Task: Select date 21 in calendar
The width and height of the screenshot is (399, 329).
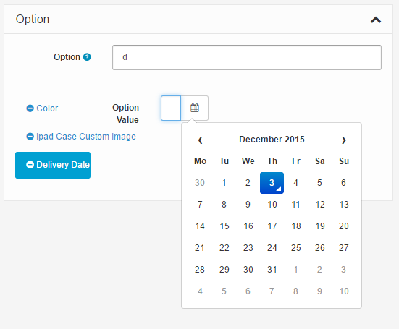Action: click(200, 248)
